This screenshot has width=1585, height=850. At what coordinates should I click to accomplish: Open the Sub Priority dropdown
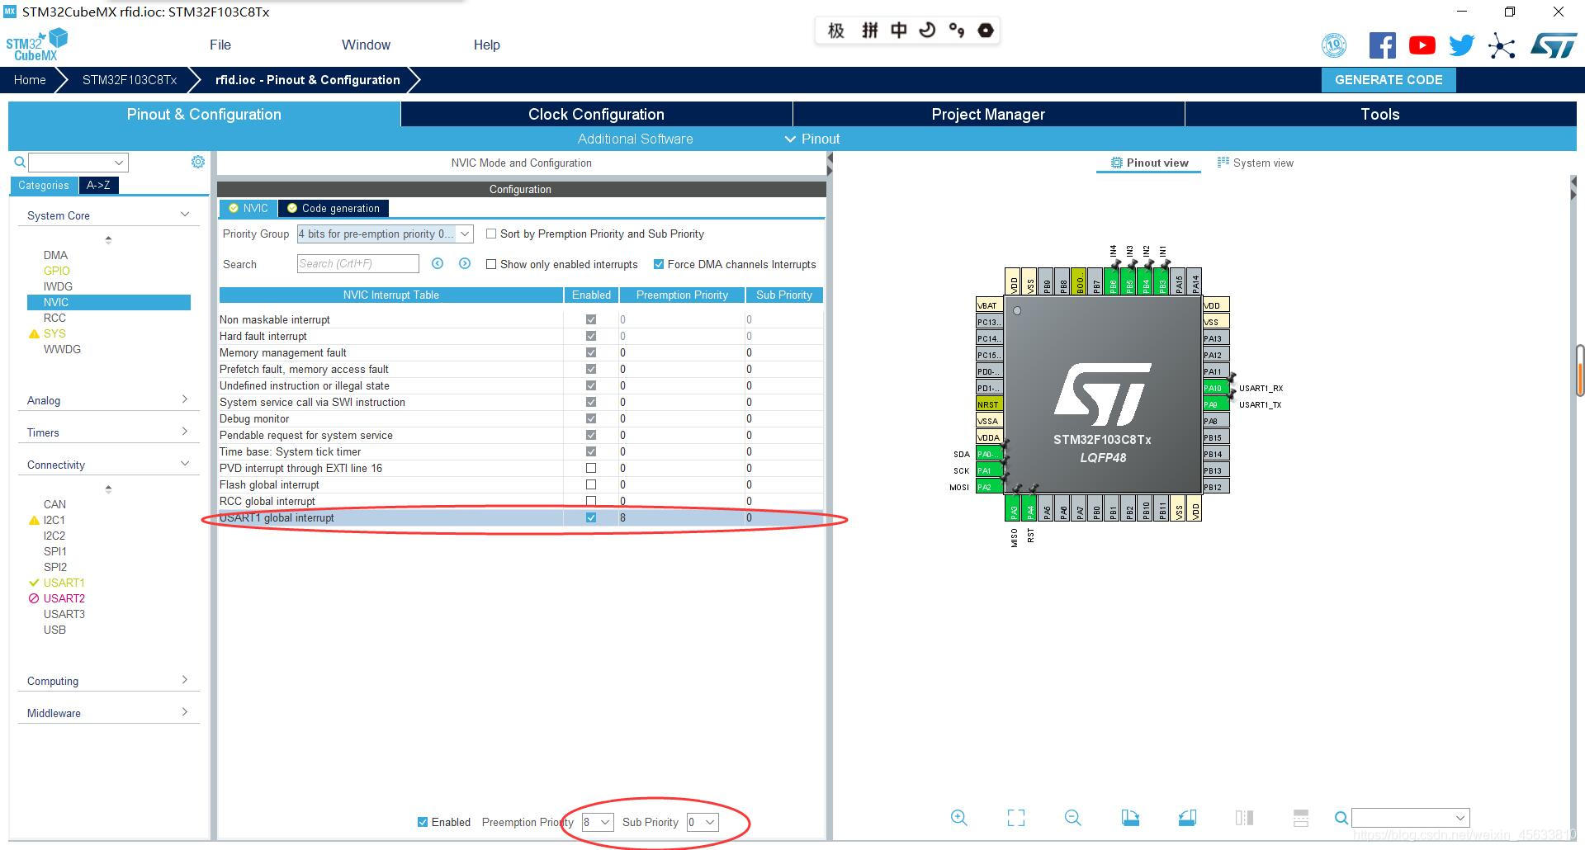[703, 822]
